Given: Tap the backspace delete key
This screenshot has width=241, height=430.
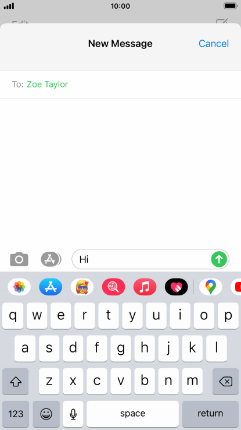Looking at the screenshot, I should pos(225,381).
